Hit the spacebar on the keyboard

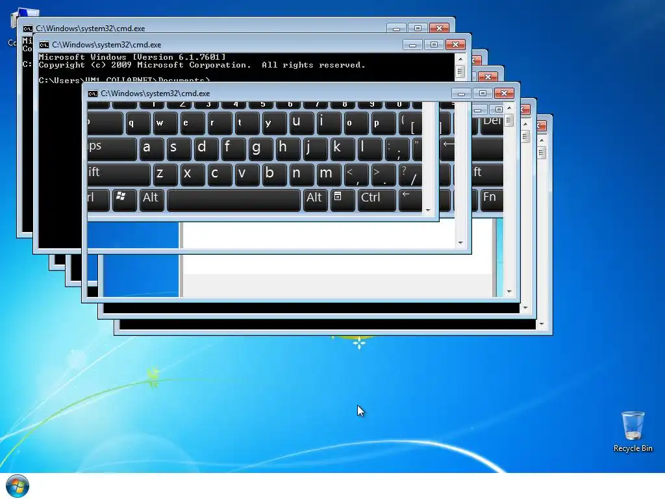click(x=233, y=200)
